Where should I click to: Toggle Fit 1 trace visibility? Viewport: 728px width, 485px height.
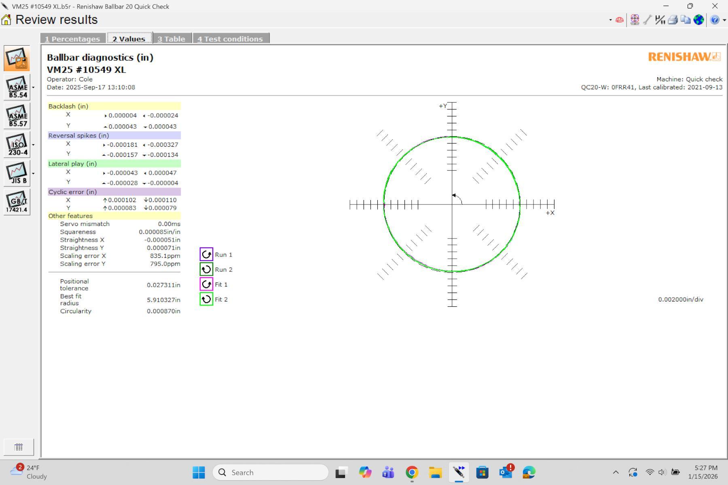206,285
